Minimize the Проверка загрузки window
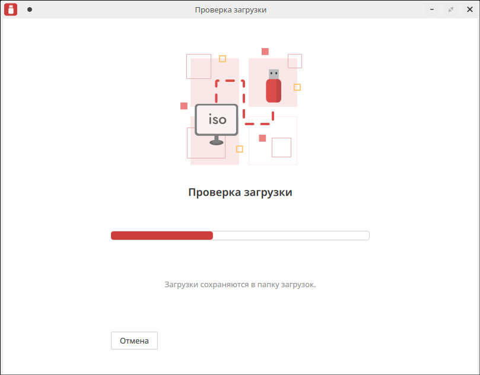 (432, 9)
